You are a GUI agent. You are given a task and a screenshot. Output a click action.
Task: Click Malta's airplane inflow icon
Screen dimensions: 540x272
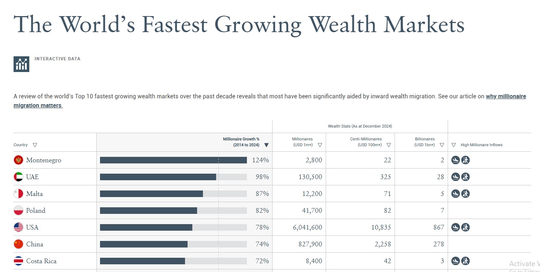(455, 194)
